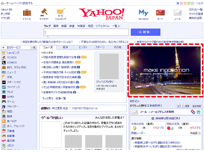Screen dimensions: 204x152
Task: Select the blue theme color swatch
Action: point(178,3)
